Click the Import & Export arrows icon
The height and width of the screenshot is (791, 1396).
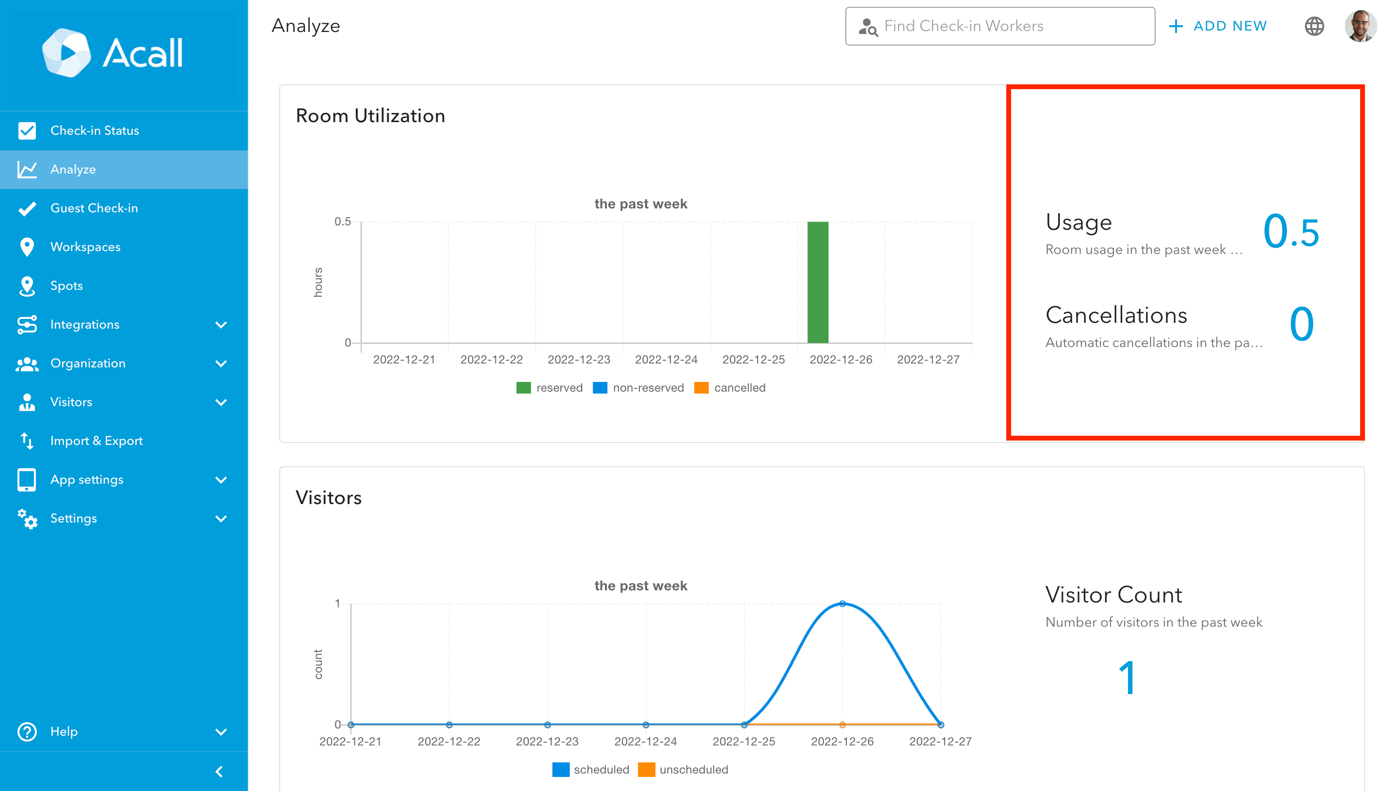point(27,441)
